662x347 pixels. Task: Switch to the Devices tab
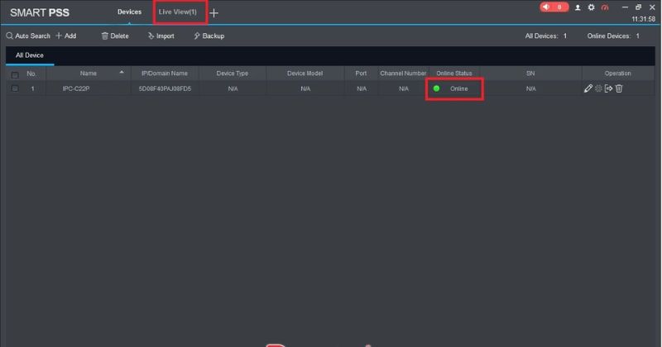(x=129, y=12)
